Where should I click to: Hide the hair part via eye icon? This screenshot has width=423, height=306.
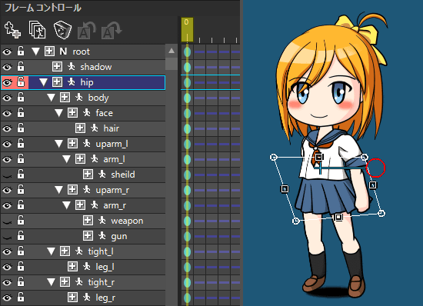click(7, 128)
